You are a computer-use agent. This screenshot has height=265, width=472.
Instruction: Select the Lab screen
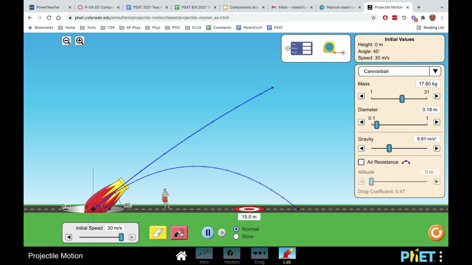[287, 256]
